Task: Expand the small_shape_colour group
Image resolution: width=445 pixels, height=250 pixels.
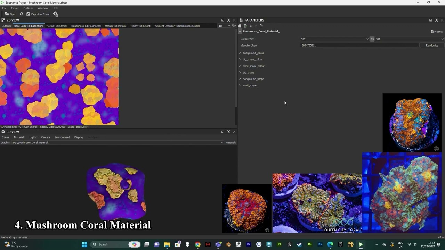Action: point(240,66)
